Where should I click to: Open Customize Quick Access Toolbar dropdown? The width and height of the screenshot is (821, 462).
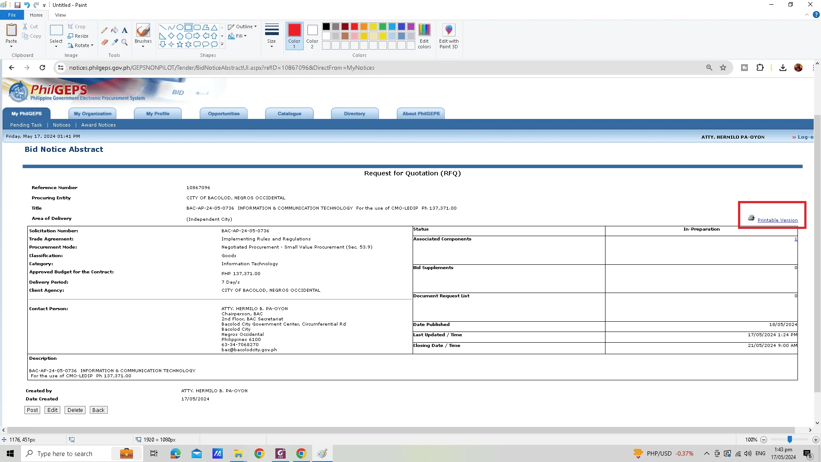pyautogui.click(x=44, y=6)
